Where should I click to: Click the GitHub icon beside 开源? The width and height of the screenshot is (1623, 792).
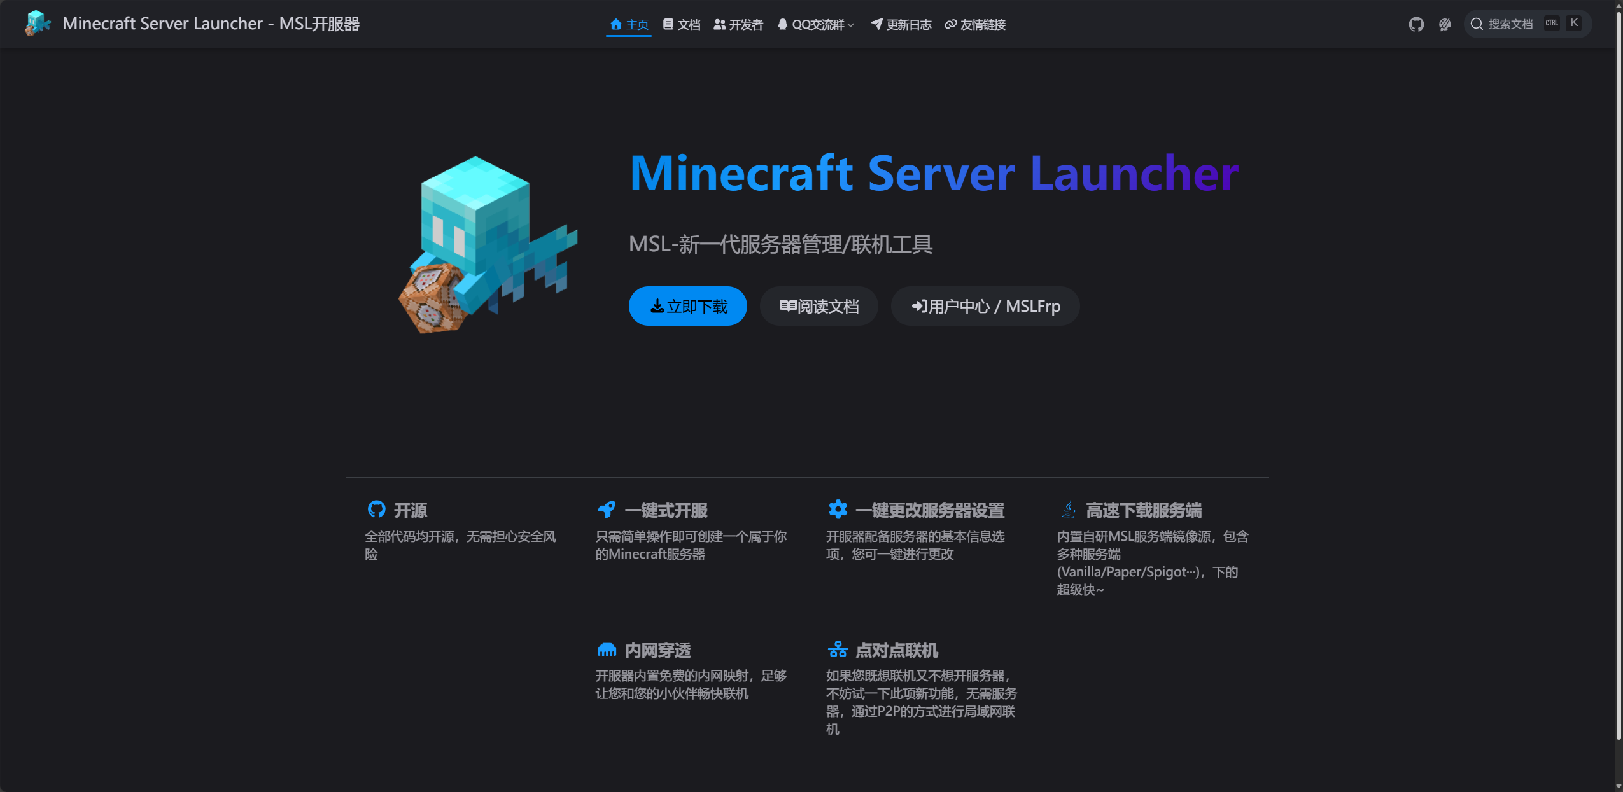[376, 510]
